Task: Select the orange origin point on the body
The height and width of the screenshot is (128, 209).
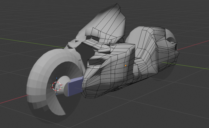Action: pos(126,66)
